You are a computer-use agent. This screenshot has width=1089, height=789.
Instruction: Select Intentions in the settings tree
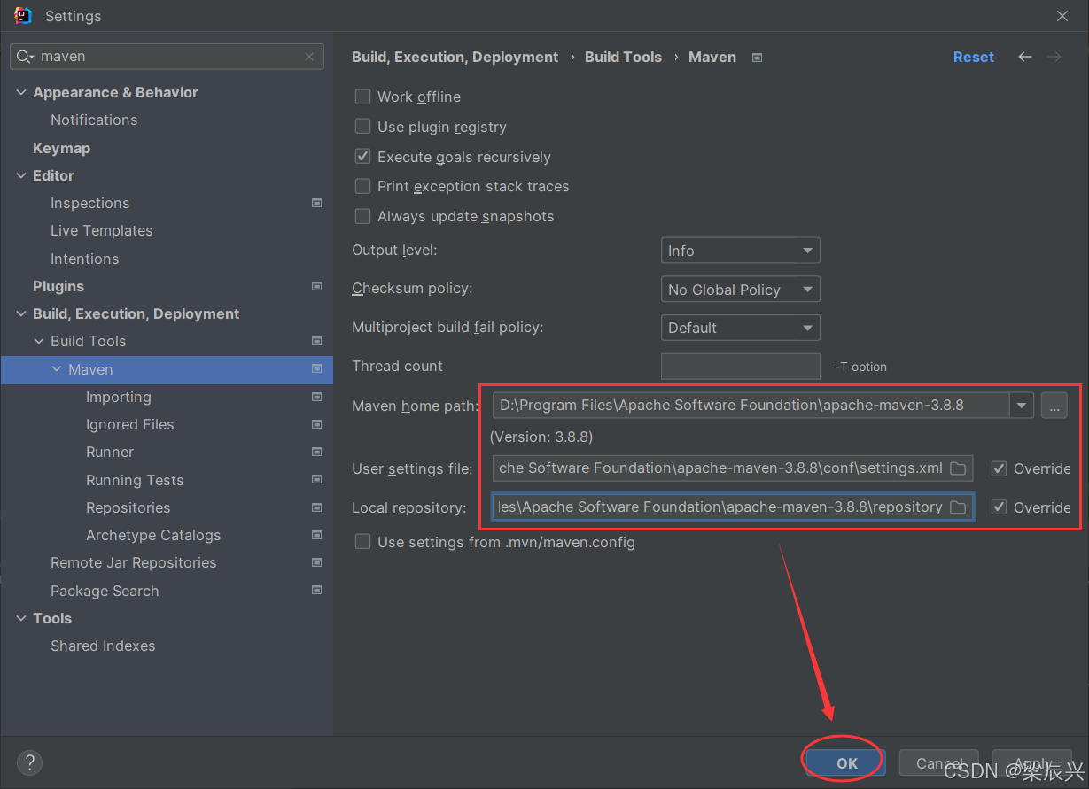84,259
